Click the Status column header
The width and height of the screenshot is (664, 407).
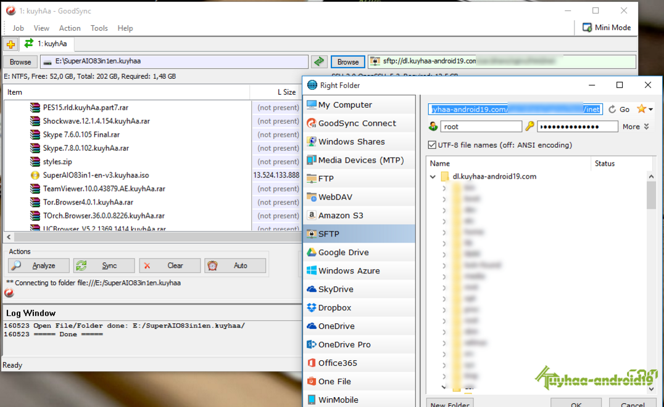pyautogui.click(x=621, y=163)
